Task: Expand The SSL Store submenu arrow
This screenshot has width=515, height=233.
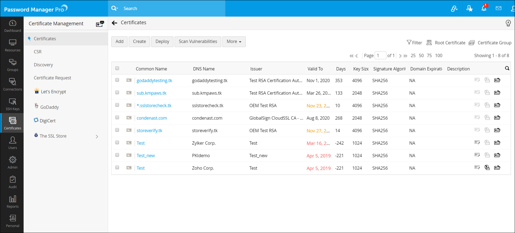Action: click(97, 136)
